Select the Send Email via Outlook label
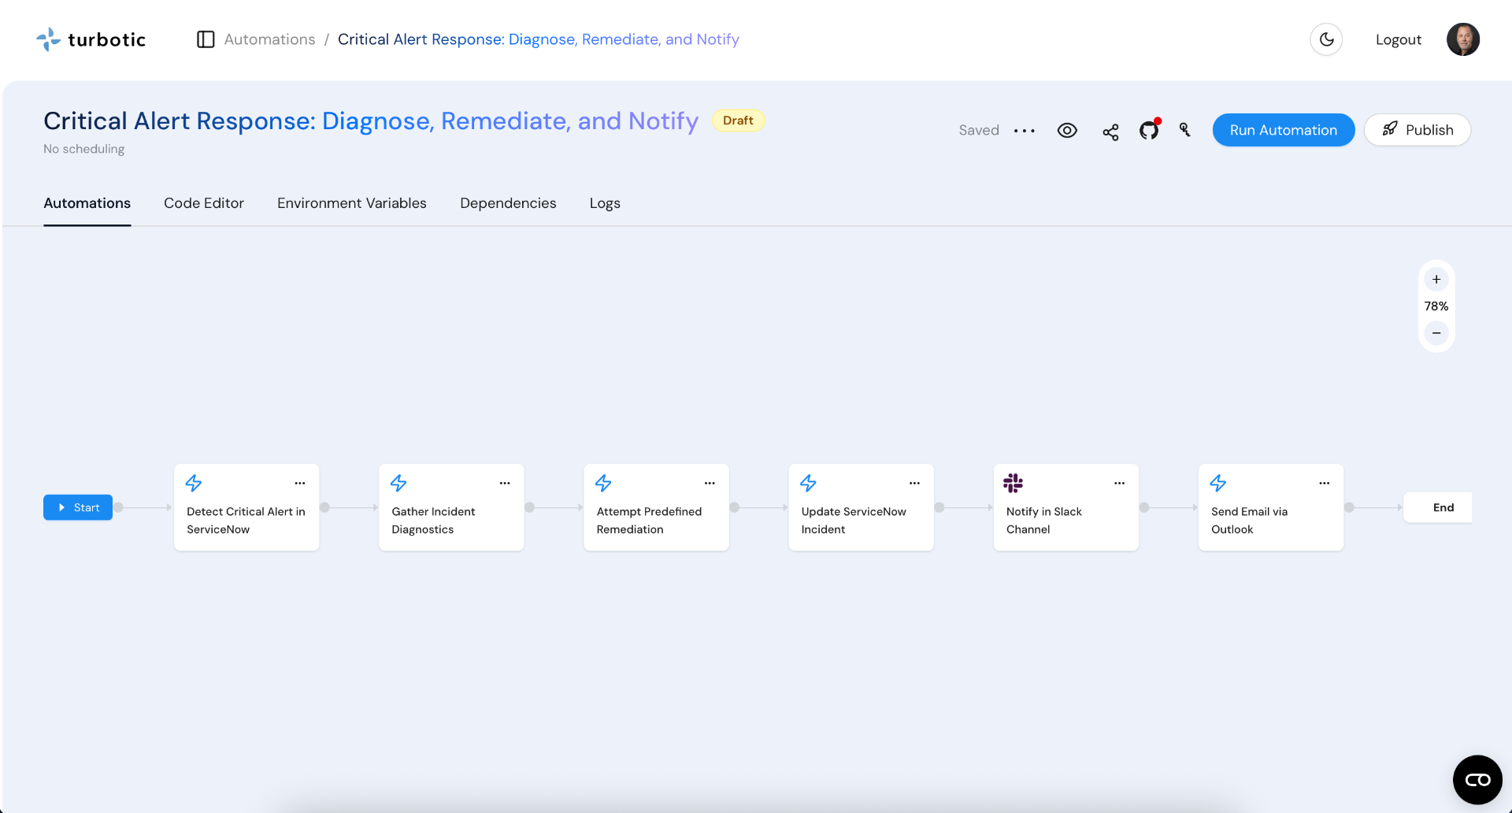 [x=1249, y=521]
